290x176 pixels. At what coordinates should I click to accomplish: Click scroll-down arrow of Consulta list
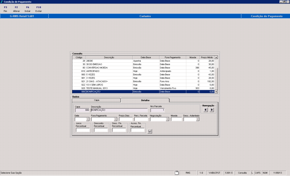(x=216, y=92)
